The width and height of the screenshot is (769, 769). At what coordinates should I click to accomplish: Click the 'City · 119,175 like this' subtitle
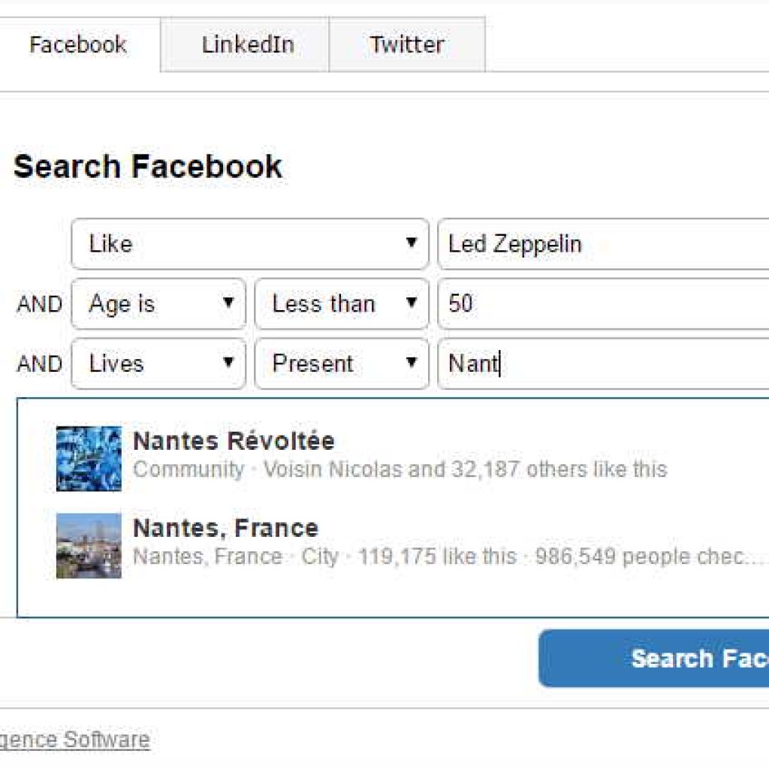pos(409,556)
